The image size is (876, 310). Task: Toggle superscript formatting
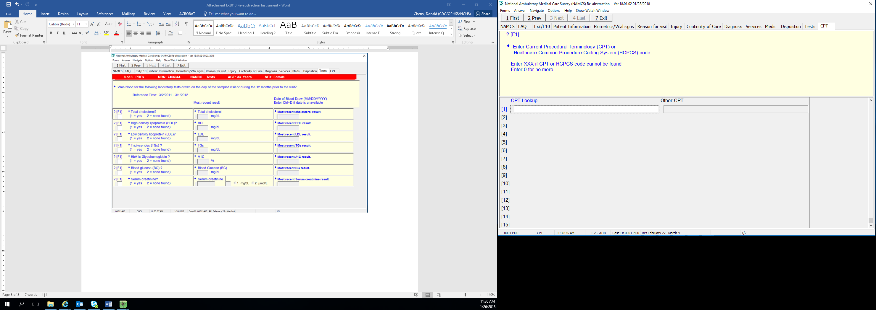87,33
